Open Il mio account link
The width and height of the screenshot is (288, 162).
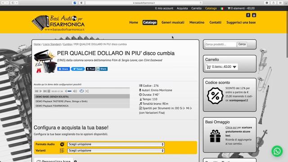tap(164, 8)
